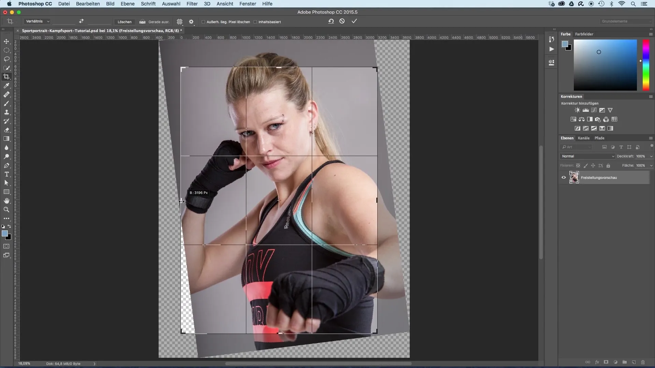Screen dimensions: 655x368
Task: Open additional crop settings gear
Action: coord(191,21)
